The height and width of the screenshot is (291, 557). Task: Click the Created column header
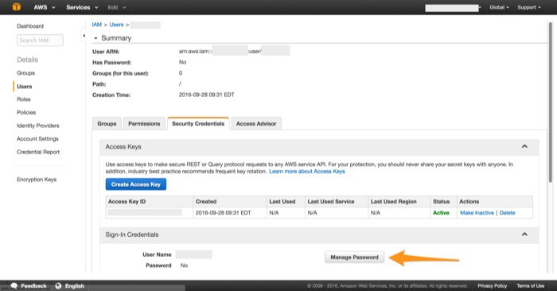pos(230,201)
